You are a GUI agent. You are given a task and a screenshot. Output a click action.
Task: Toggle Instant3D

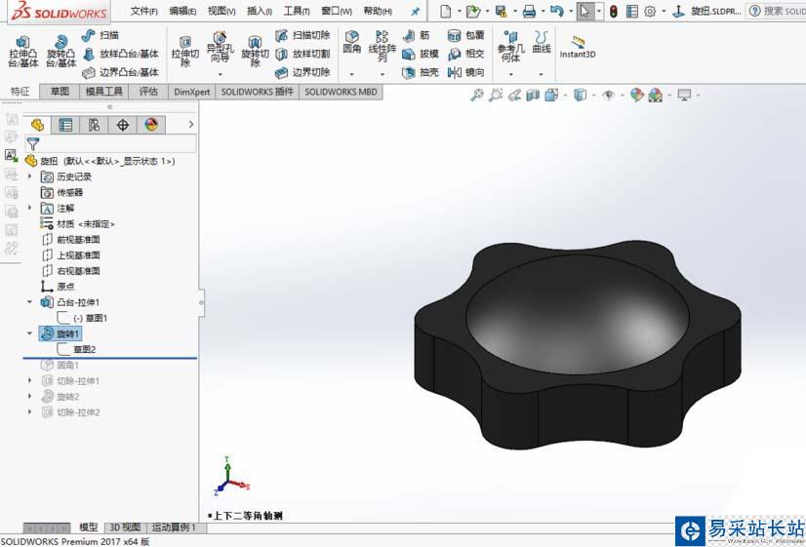(x=578, y=47)
